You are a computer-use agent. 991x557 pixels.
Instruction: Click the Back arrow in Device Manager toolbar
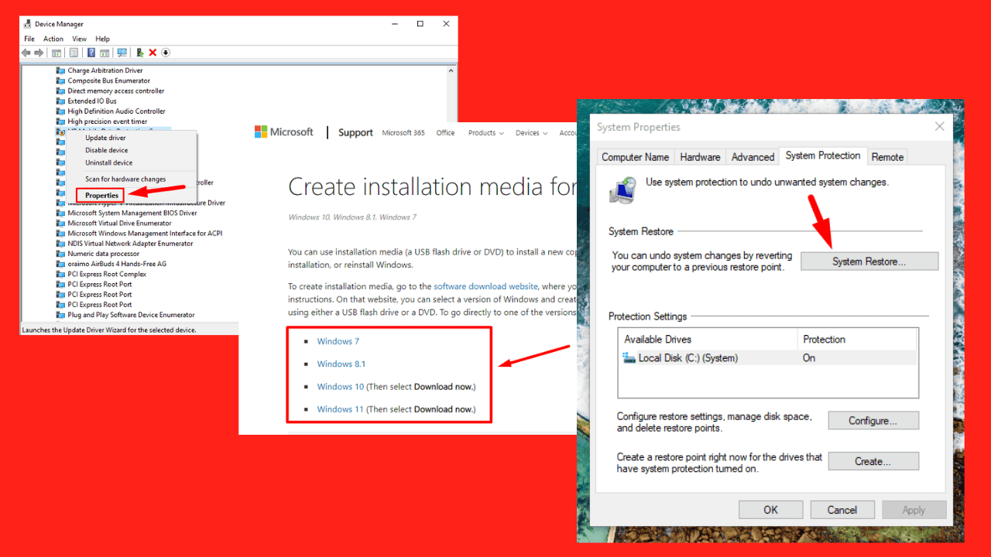[x=26, y=53]
